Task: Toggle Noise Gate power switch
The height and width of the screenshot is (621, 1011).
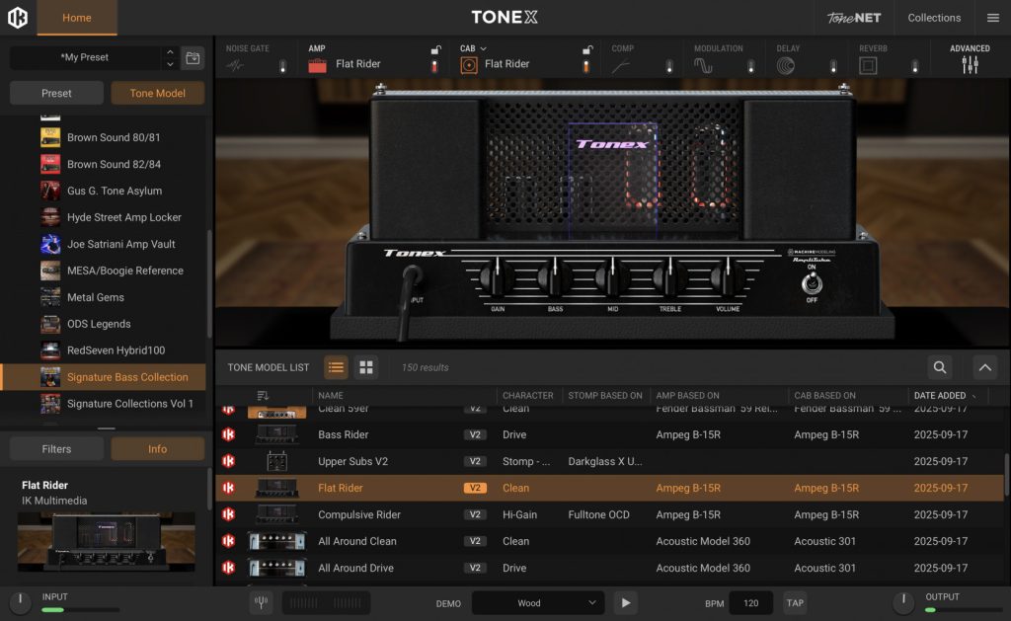Action: point(282,66)
